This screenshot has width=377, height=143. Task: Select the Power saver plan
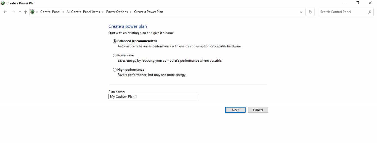coord(115,55)
